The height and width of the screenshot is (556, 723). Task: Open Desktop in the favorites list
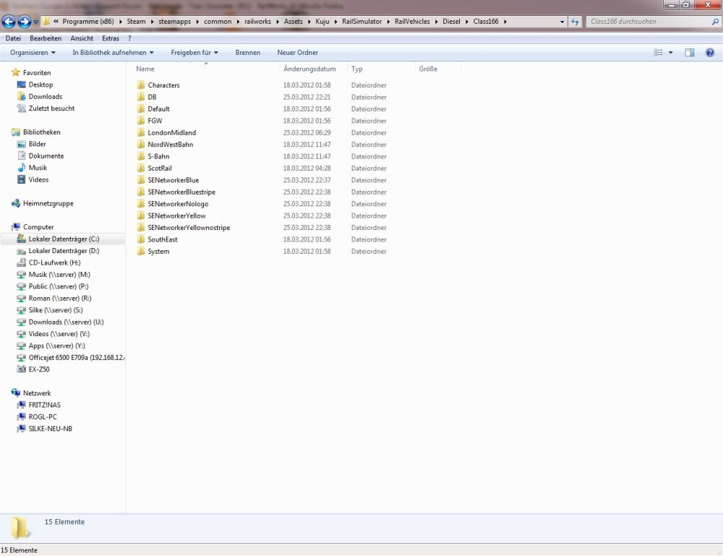pyautogui.click(x=40, y=85)
